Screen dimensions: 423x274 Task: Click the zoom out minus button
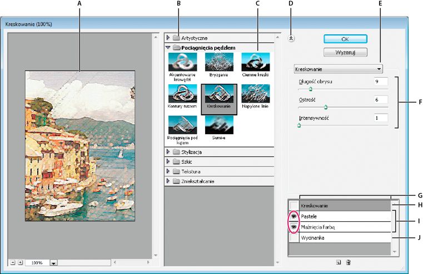pos(13,262)
